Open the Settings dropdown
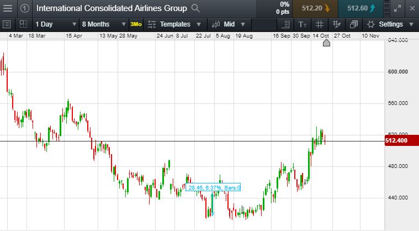 (x=390, y=24)
